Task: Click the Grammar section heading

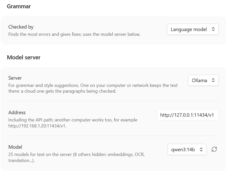Action: [19, 7]
